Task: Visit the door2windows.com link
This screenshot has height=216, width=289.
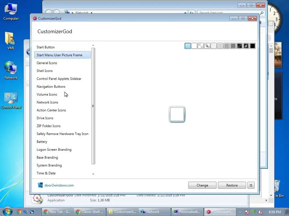Action: pos(59,185)
